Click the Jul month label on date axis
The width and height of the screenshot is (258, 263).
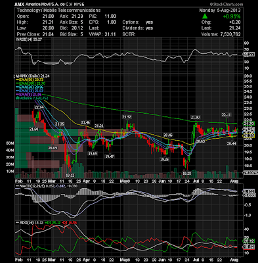click(x=196, y=181)
